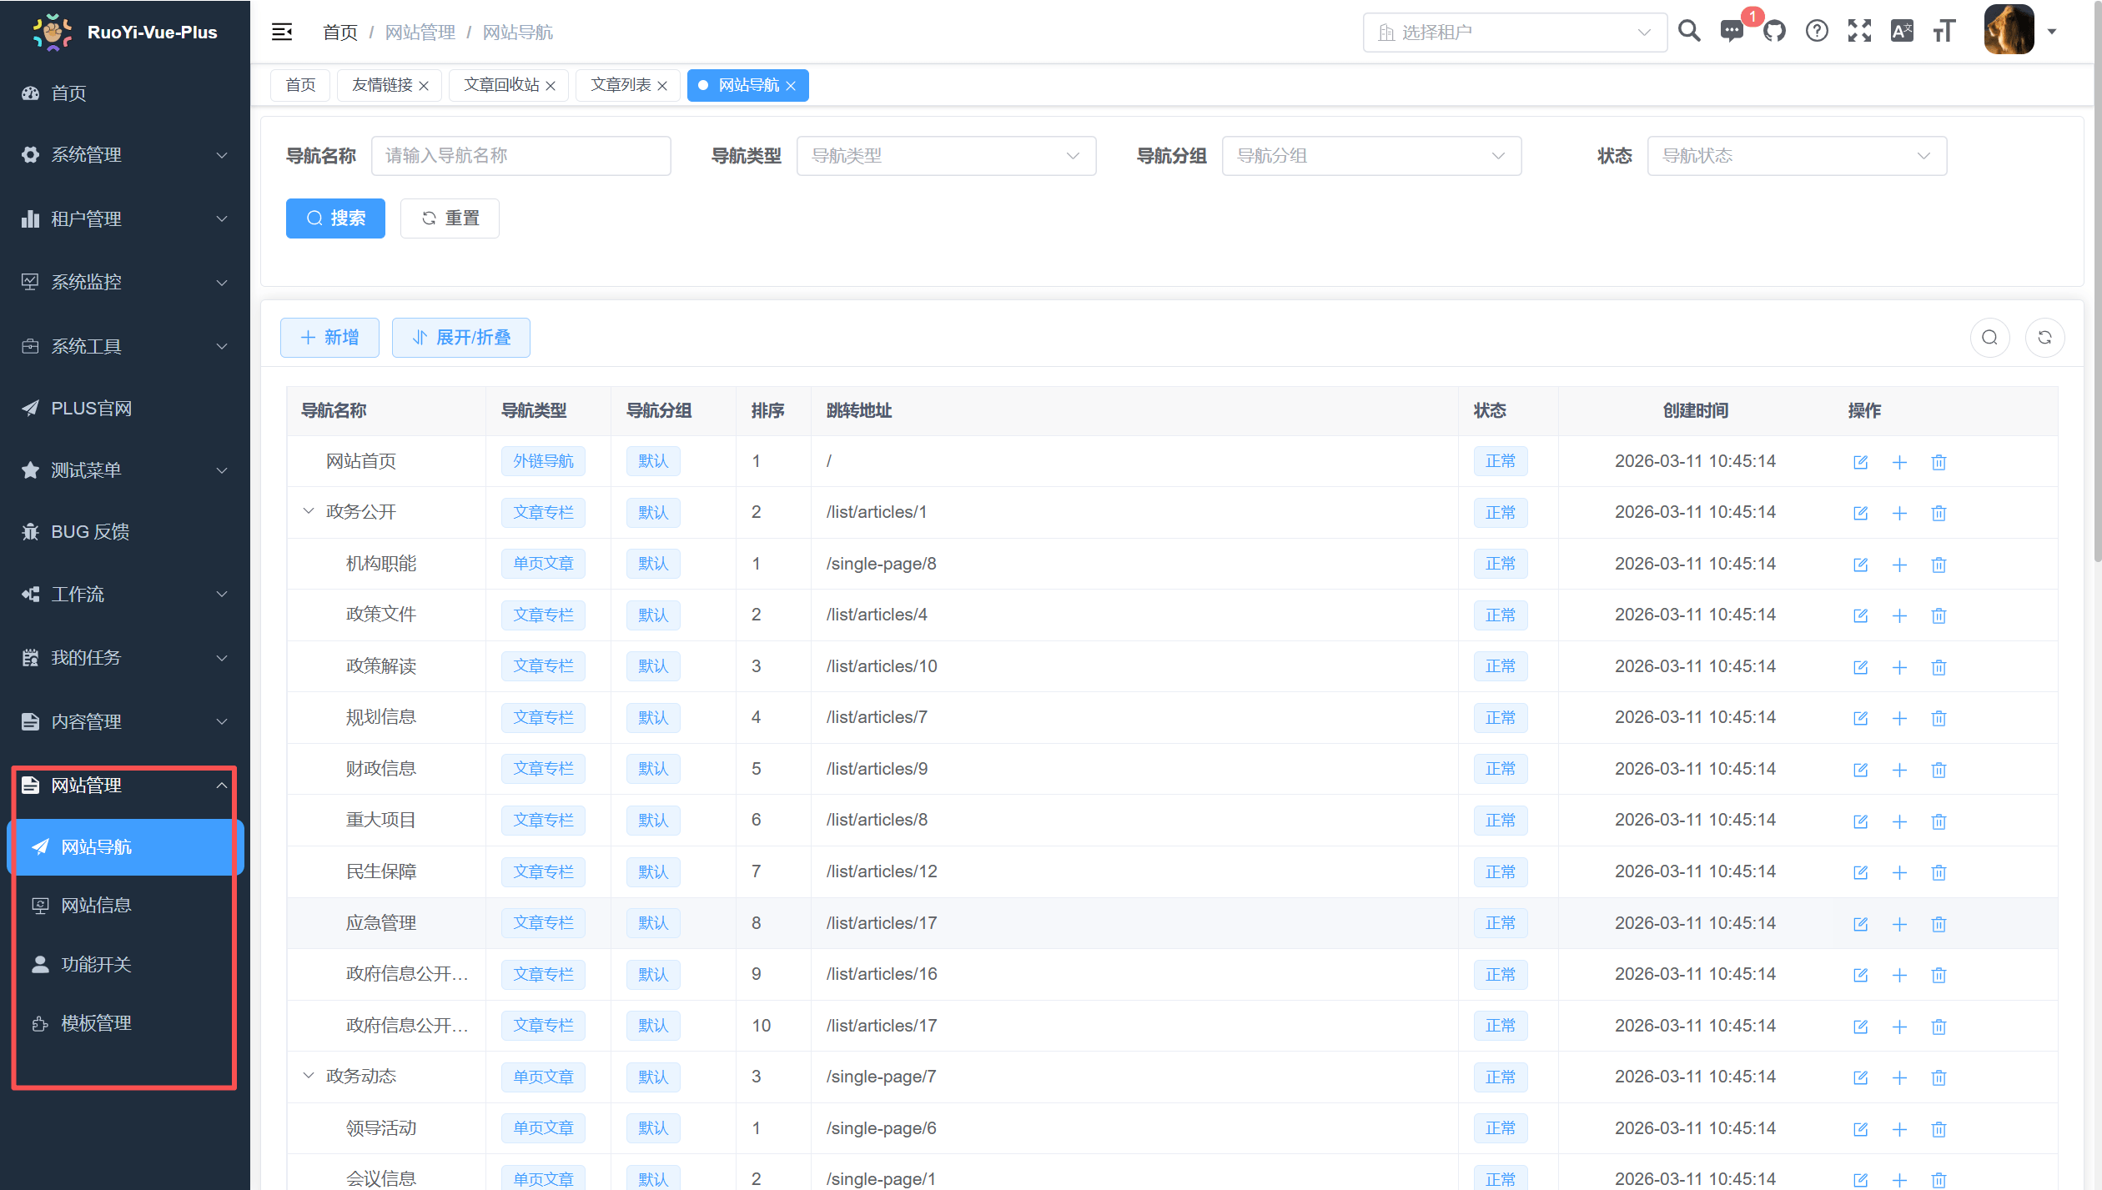The width and height of the screenshot is (2102, 1190).
Task: Collapse the sidebar with hamburger icon
Action: [x=282, y=32]
